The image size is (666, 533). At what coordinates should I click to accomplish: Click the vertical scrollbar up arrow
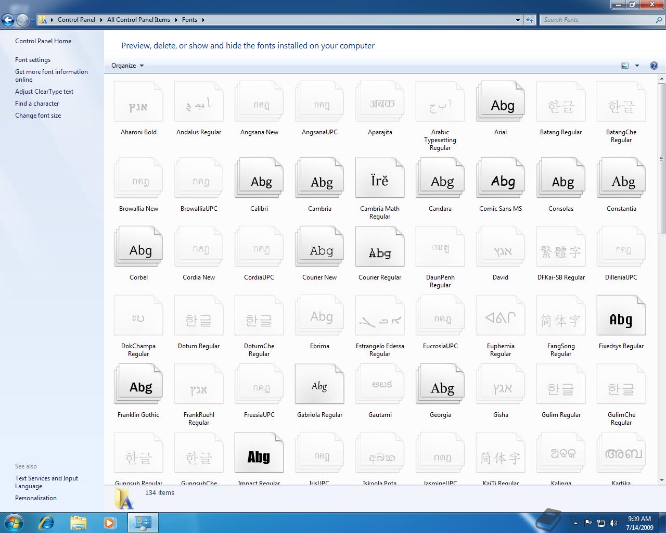coord(662,79)
